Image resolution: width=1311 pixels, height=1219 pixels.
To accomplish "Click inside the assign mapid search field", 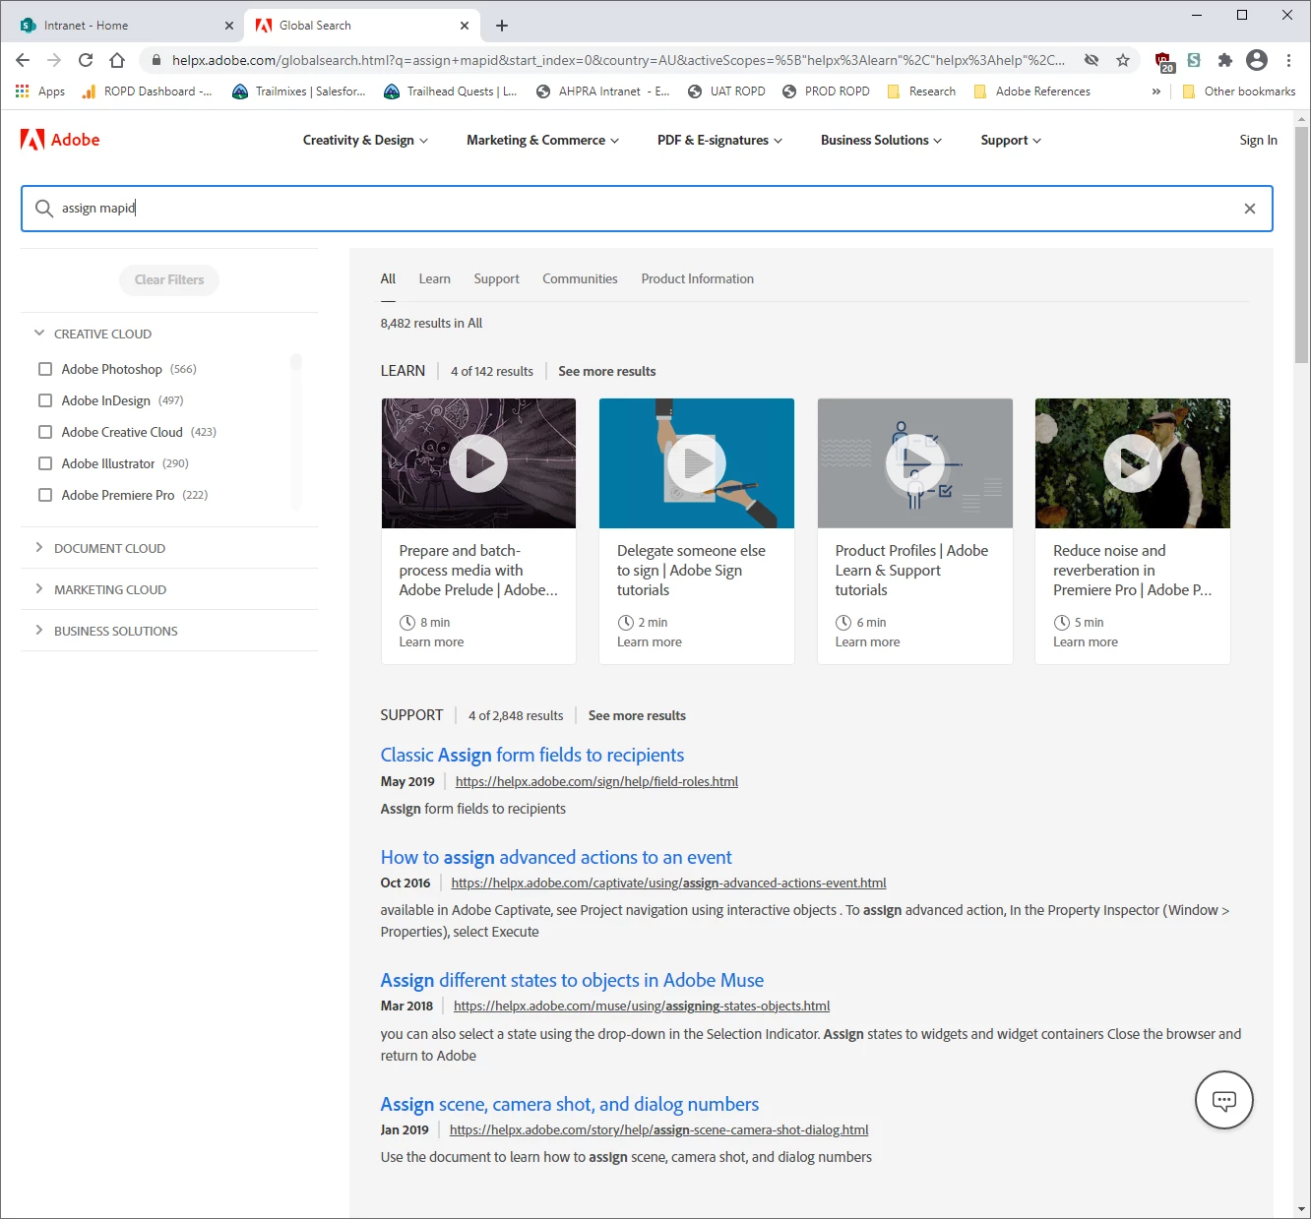I will pyautogui.click(x=647, y=209).
